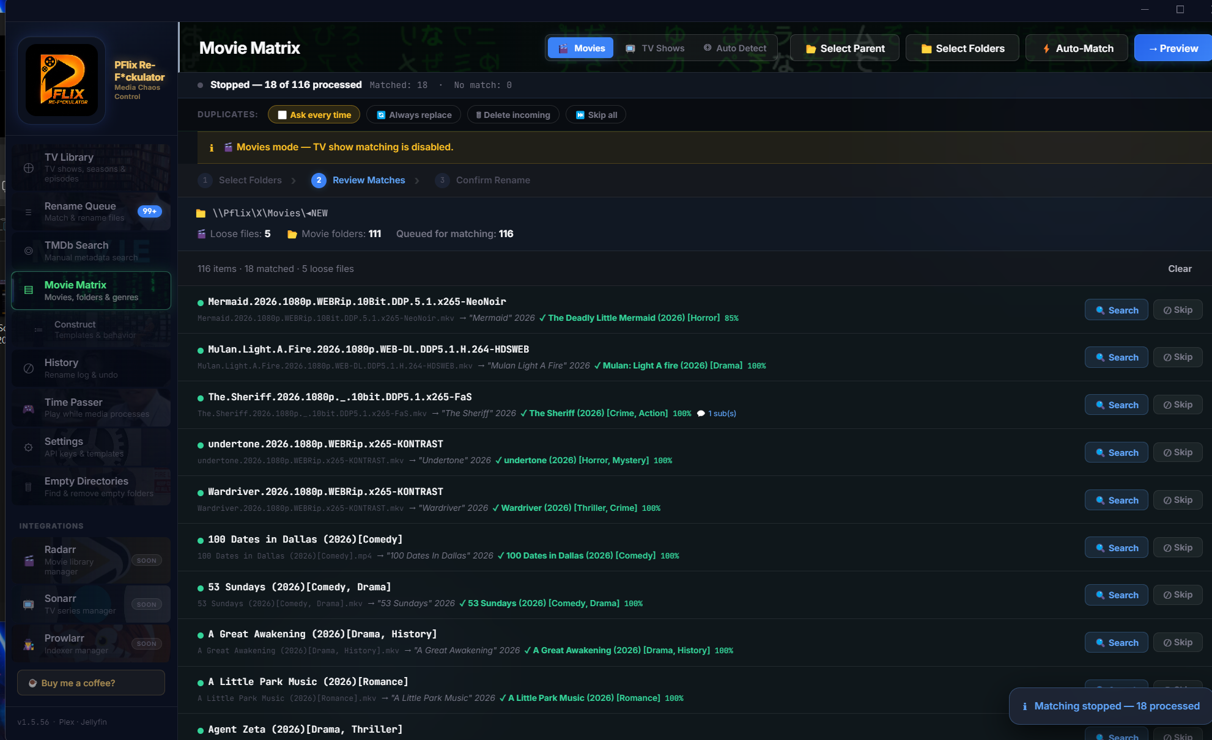Select Always replace for duplicates
The image size is (1212, 740).
click(x=413, y=115)
